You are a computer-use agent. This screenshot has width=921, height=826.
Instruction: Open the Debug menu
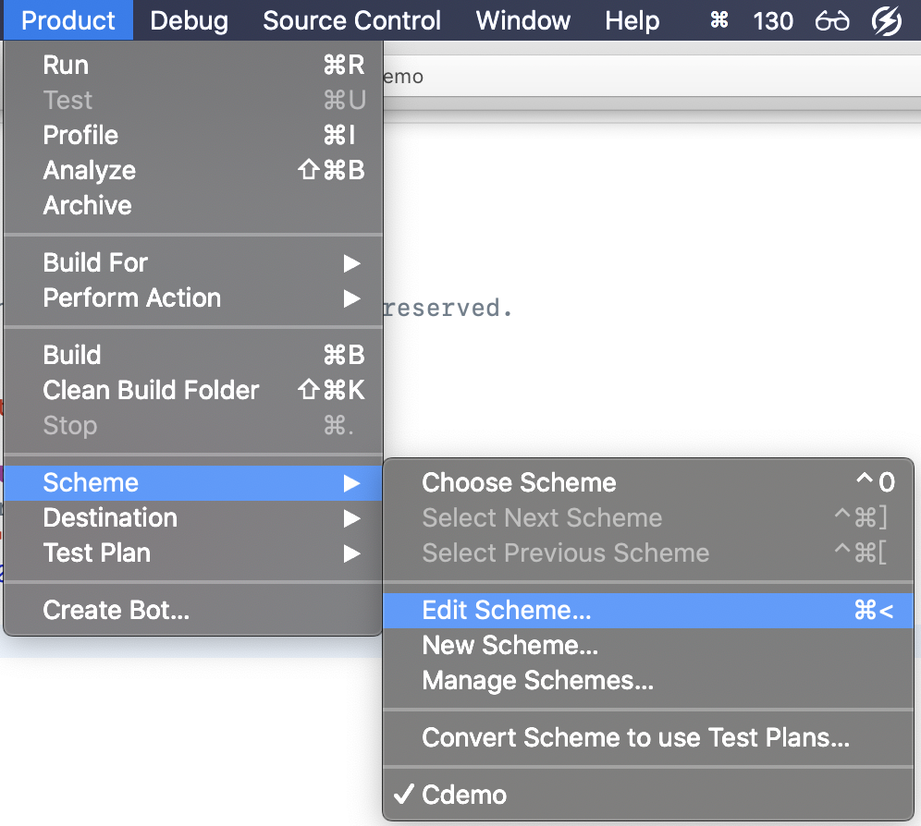189,20
